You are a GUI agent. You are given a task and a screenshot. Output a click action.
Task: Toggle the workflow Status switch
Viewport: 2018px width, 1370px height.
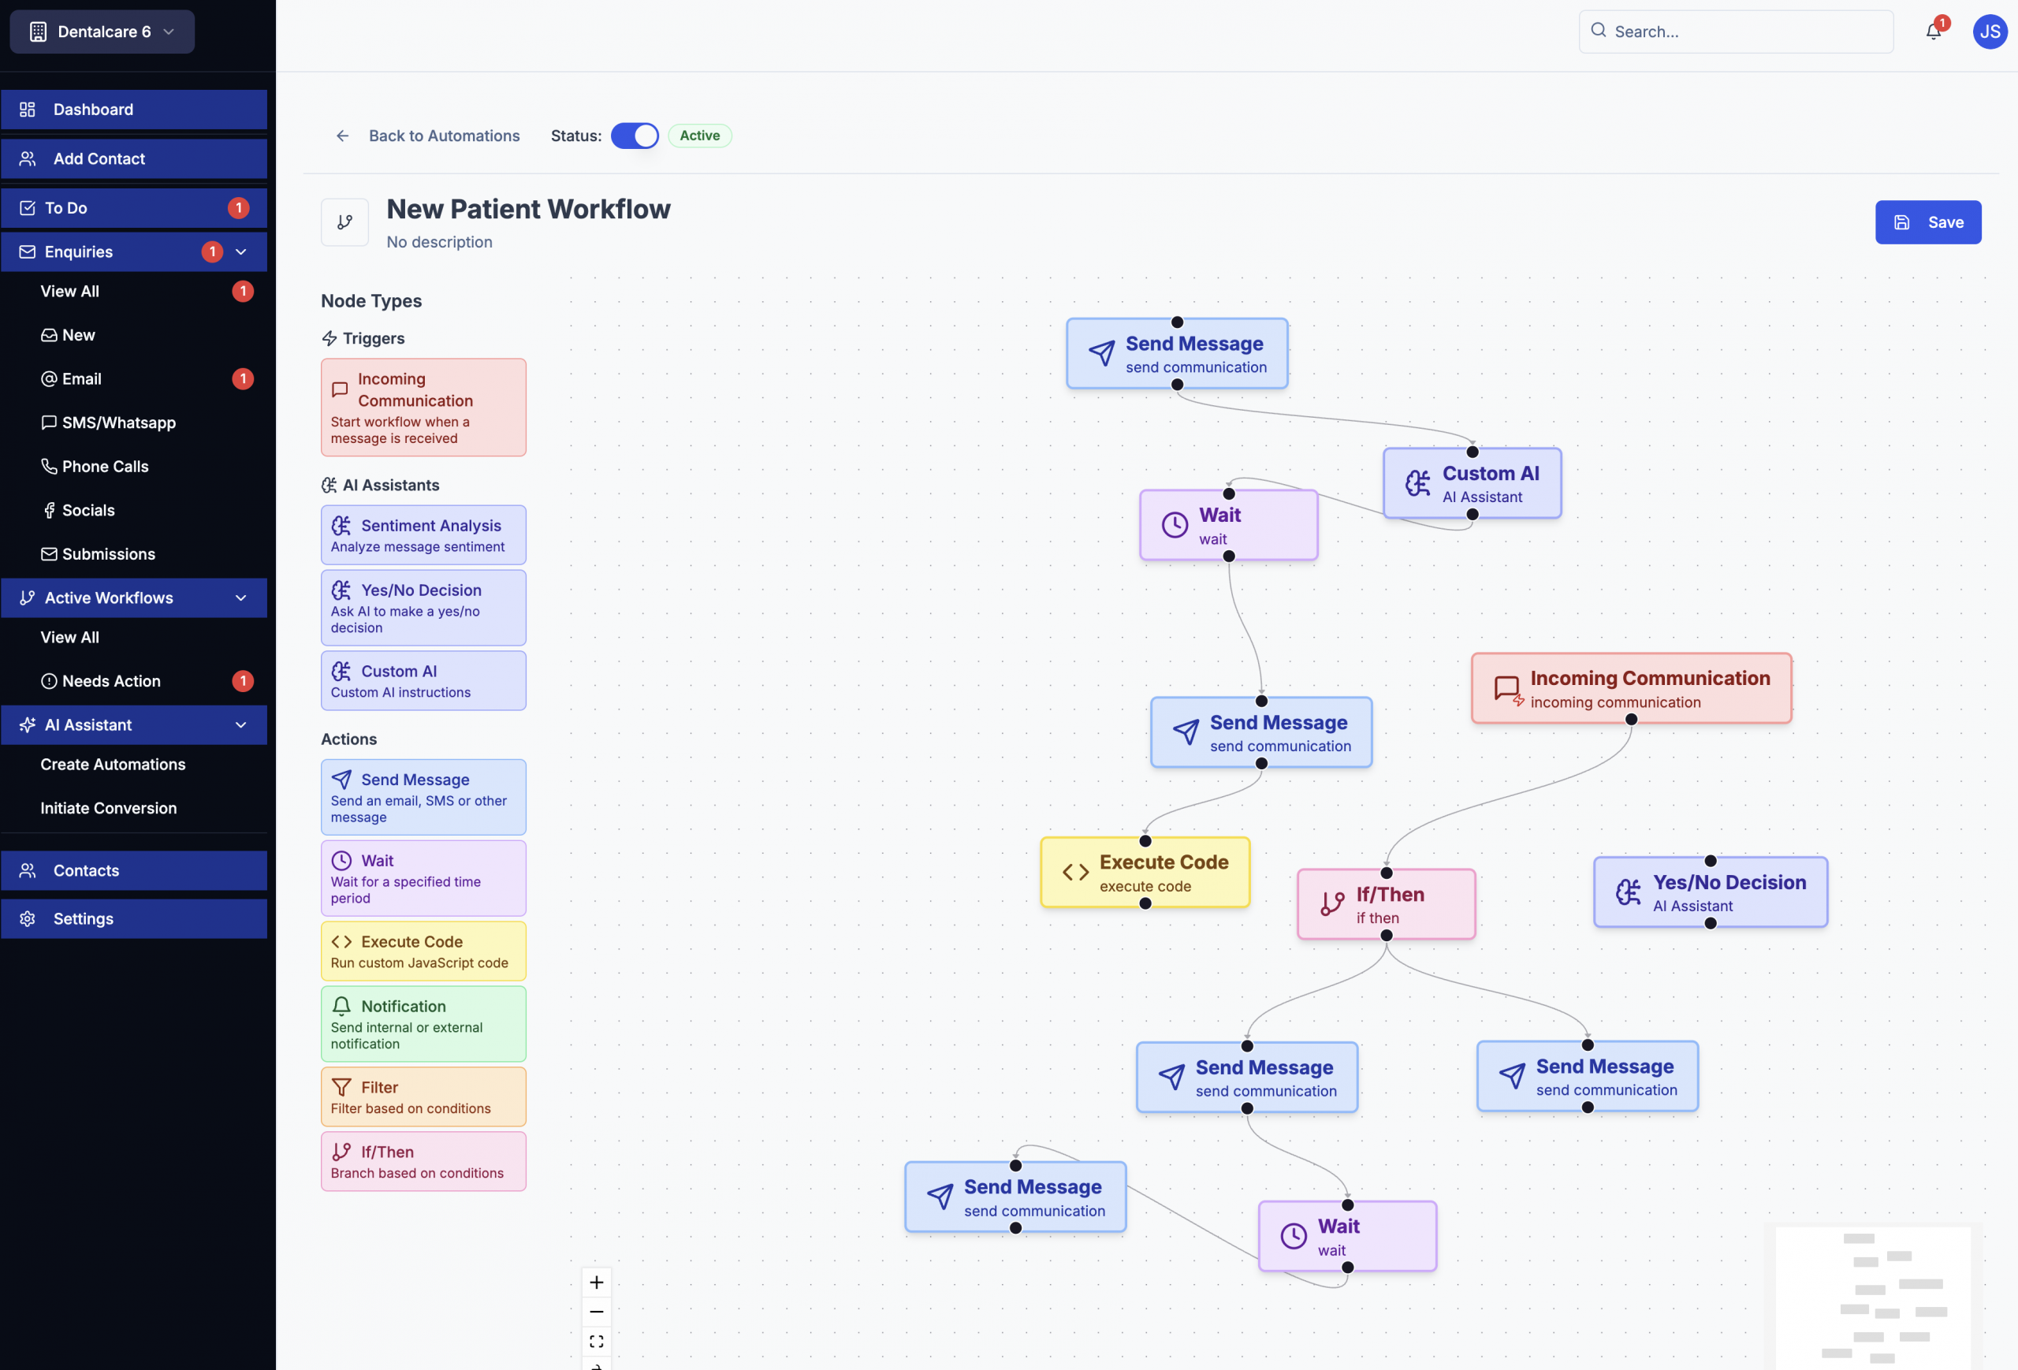coord(635,136)
